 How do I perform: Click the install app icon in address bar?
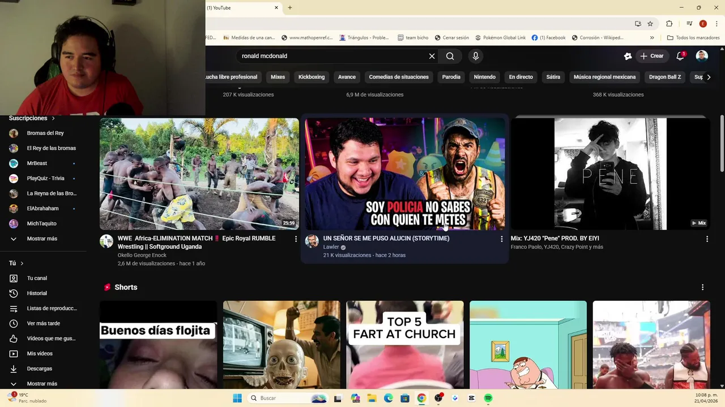point(638,24)
